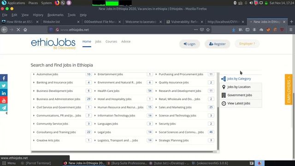
Task: Click the Login button
Action: click(x=189, y=44)
